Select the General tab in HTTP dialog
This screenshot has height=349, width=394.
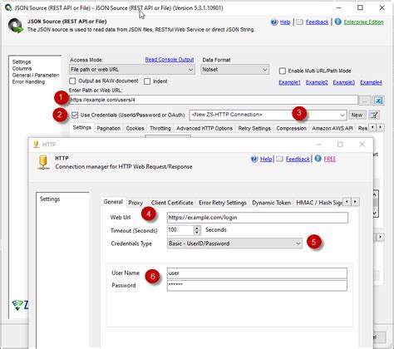pyautogui.click(x=113, y=202)
